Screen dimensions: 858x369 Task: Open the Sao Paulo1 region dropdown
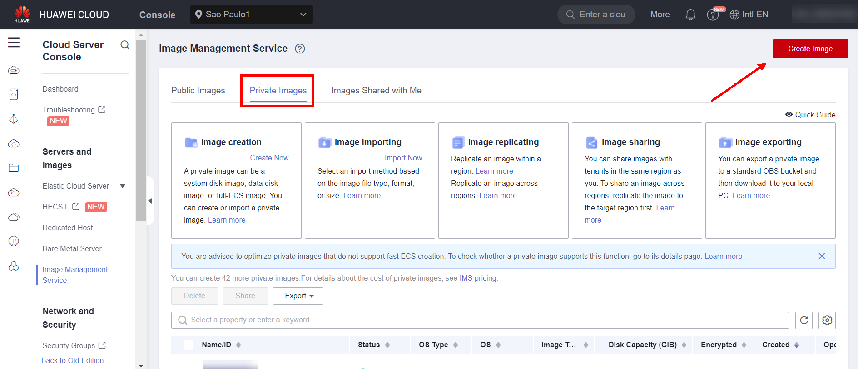pyautogui.click(x=251, y=15)
